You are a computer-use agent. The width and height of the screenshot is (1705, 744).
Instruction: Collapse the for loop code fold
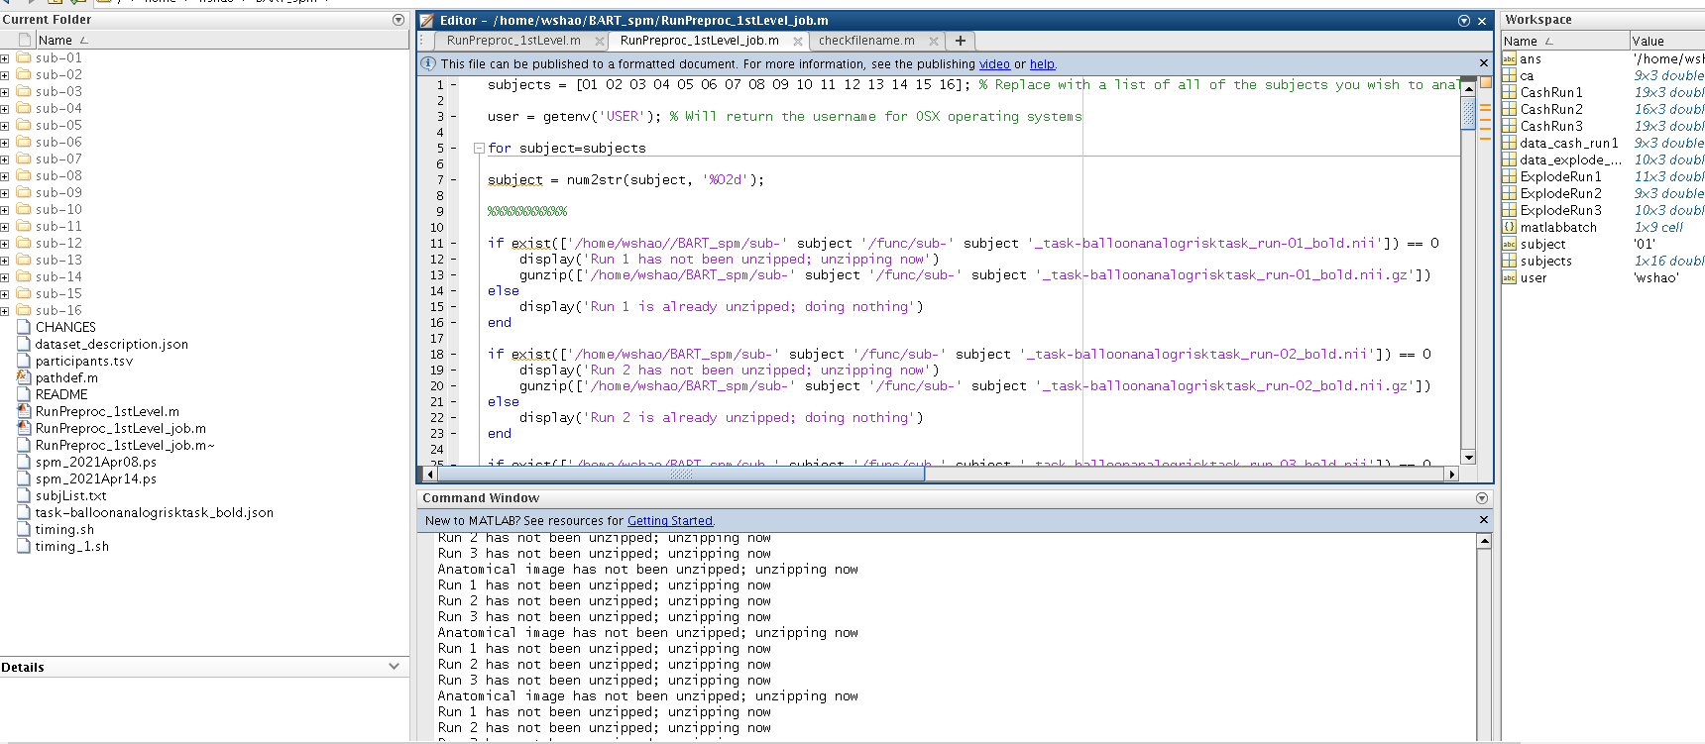coord(479,149)
